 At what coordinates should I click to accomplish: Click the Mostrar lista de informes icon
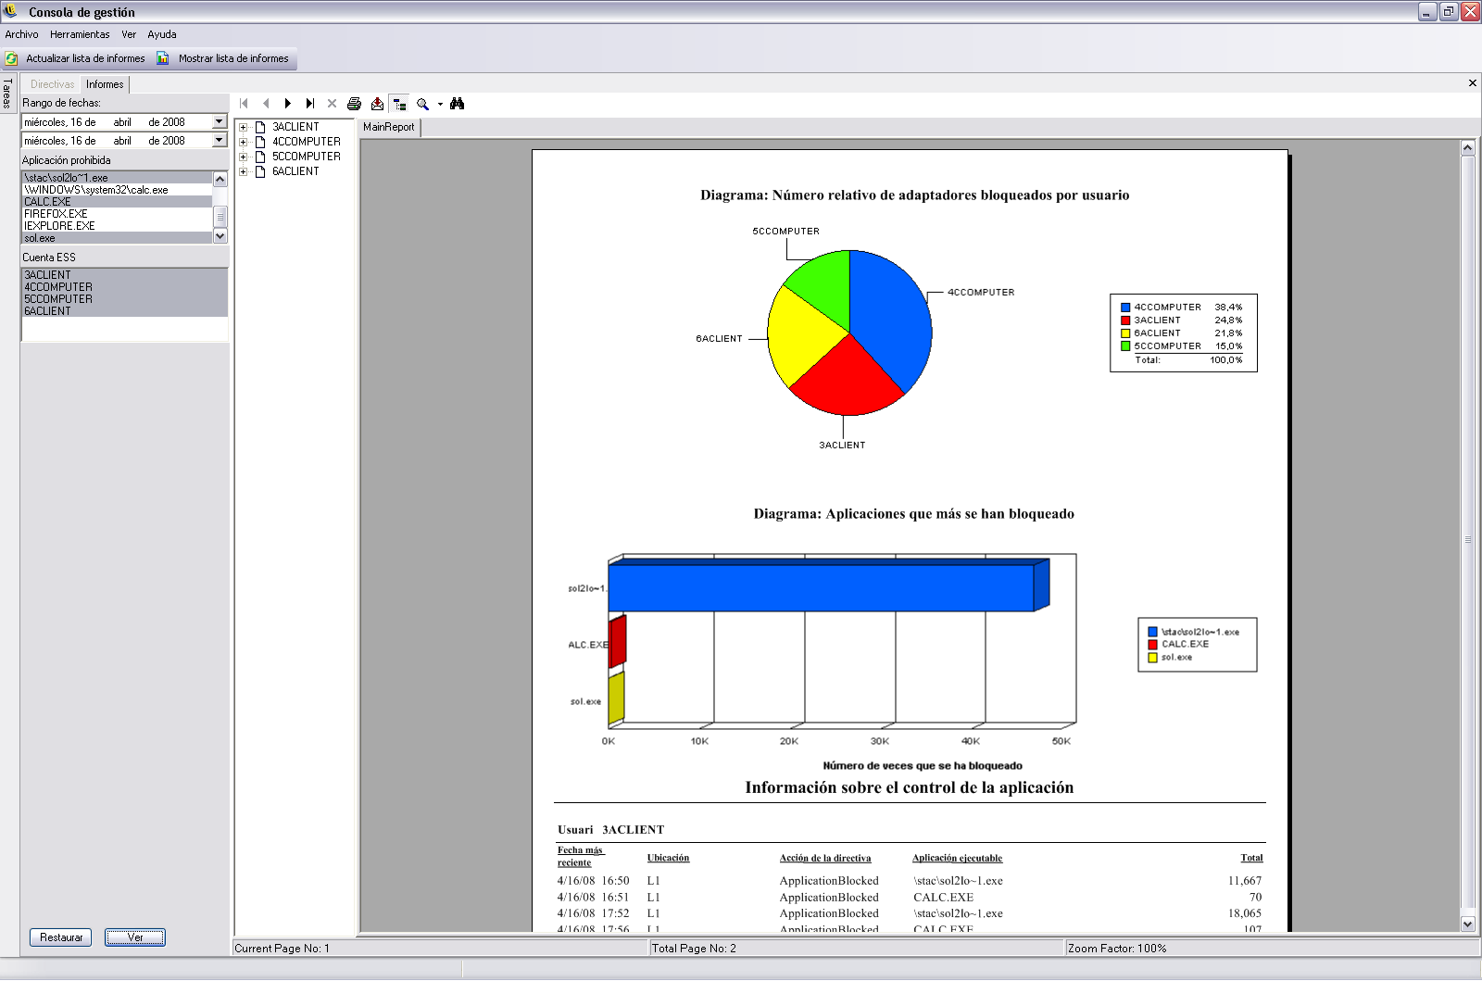click(163, 58)
